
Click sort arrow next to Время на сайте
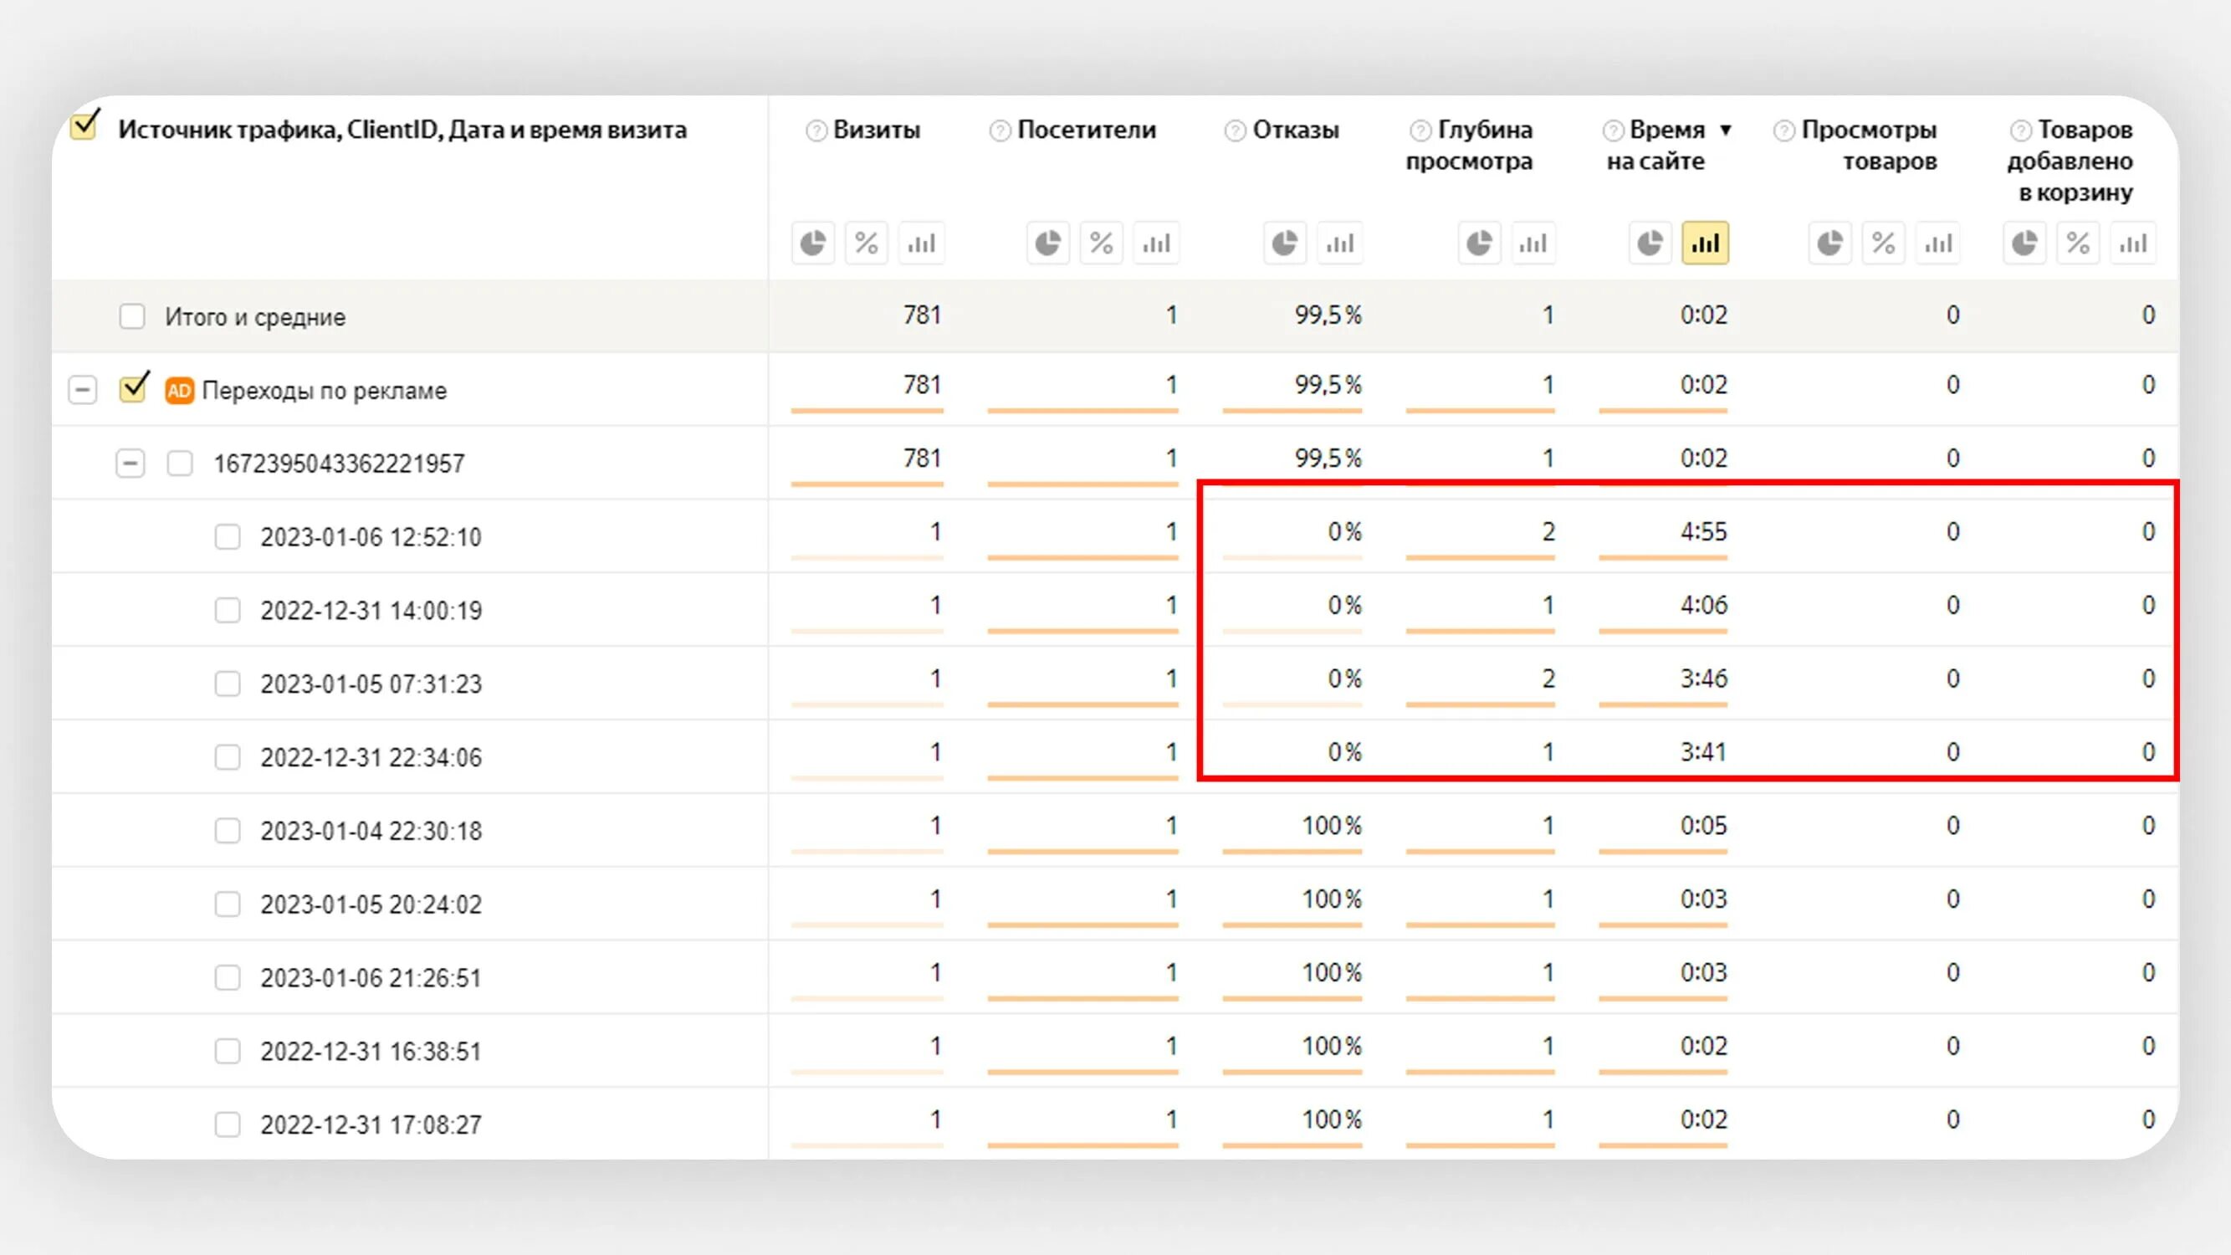pos(1725,131)
